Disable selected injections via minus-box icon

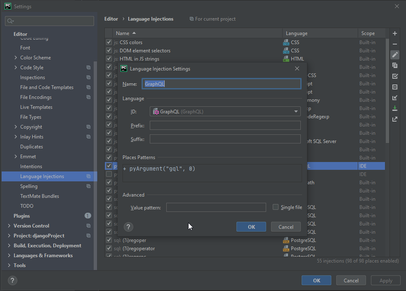395,87
